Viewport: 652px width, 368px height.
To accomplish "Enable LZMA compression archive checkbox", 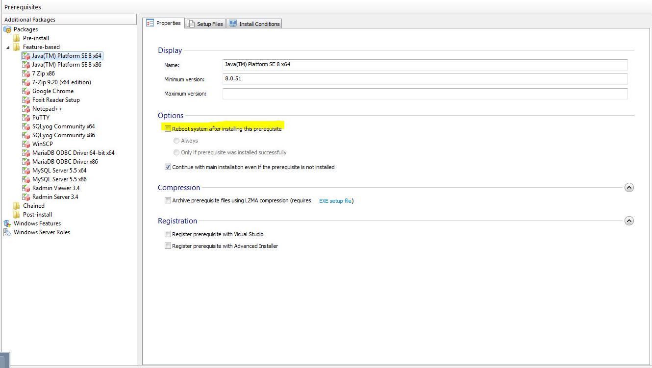I will click(x=168, y=200).
